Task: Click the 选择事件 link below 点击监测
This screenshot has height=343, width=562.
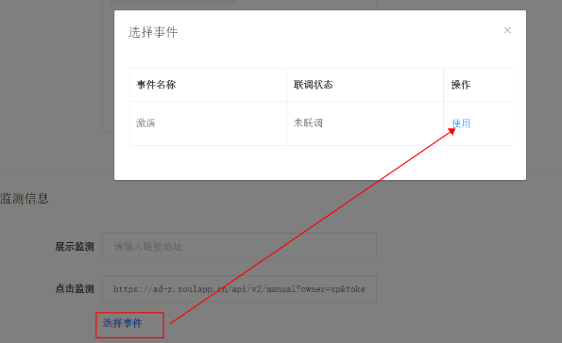Action: [x=123, y=323]
